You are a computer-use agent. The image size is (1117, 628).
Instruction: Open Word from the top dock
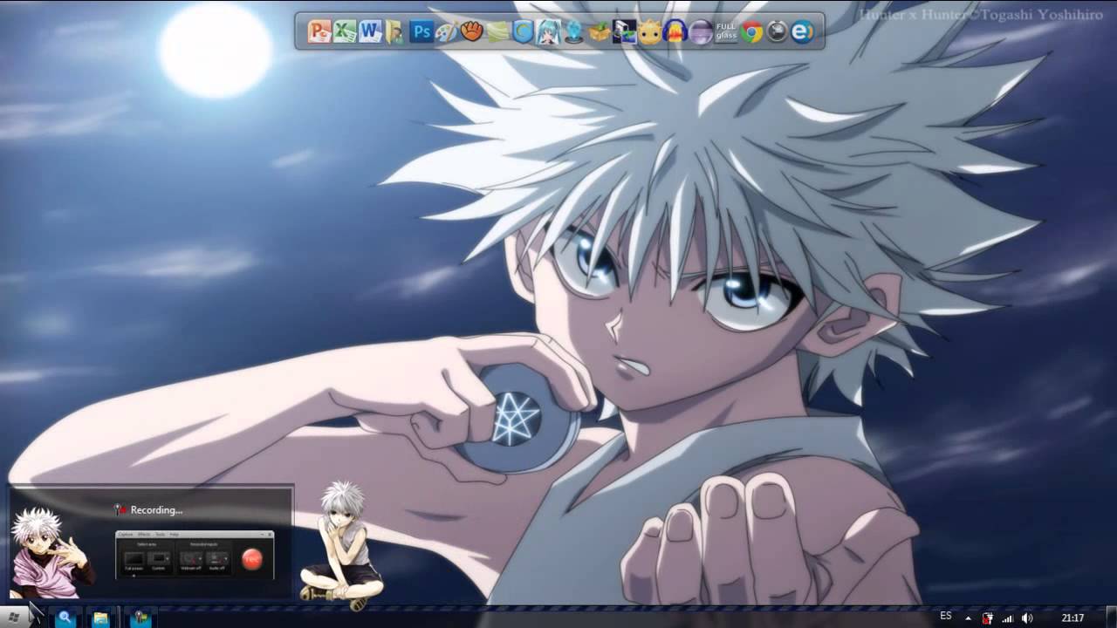click(370, 32)
